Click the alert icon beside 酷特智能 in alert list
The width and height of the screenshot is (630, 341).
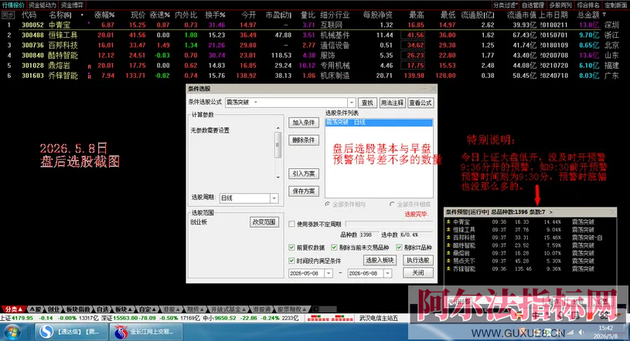(x=448, y=245)
